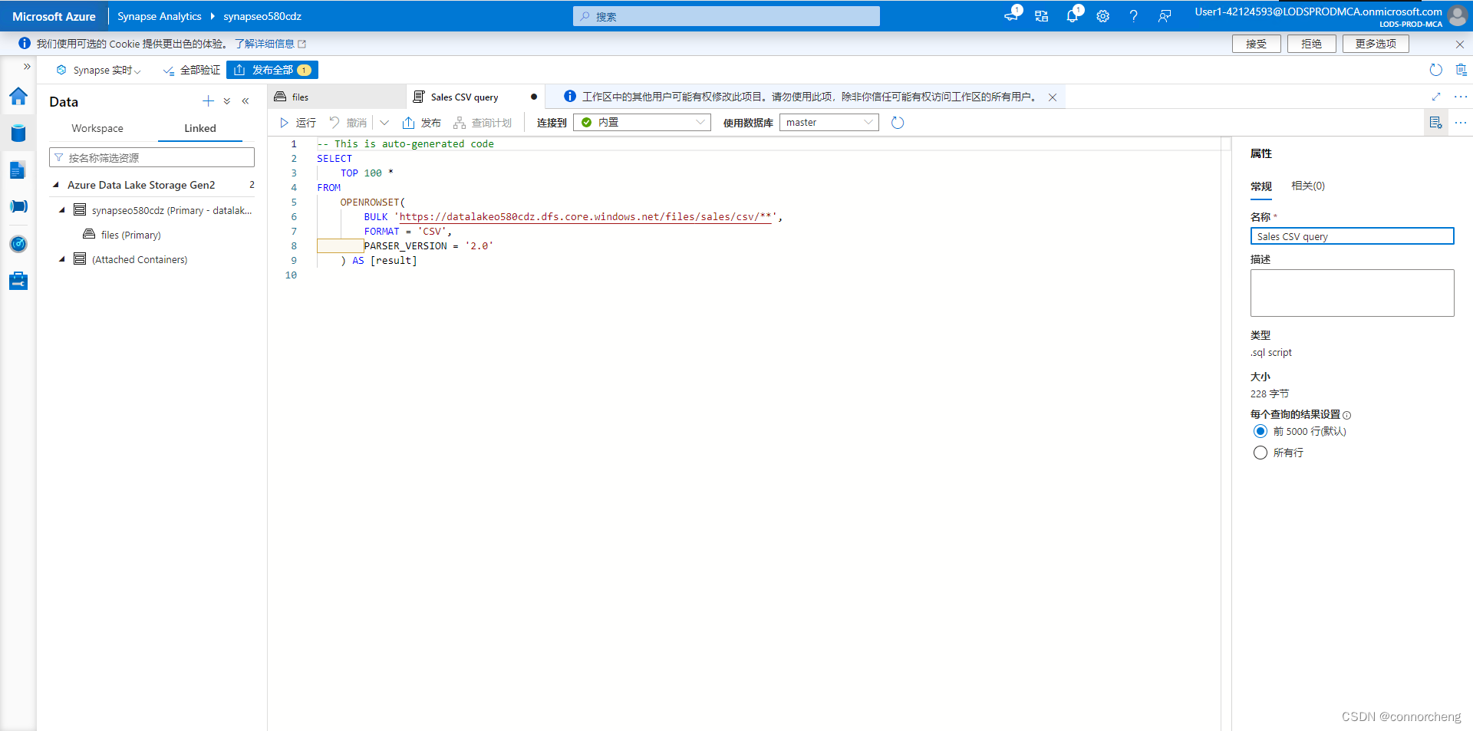Close the cookie banner
Image resolution: width=1473 pixels, height=731 pixels.
tap(1460, 44)
